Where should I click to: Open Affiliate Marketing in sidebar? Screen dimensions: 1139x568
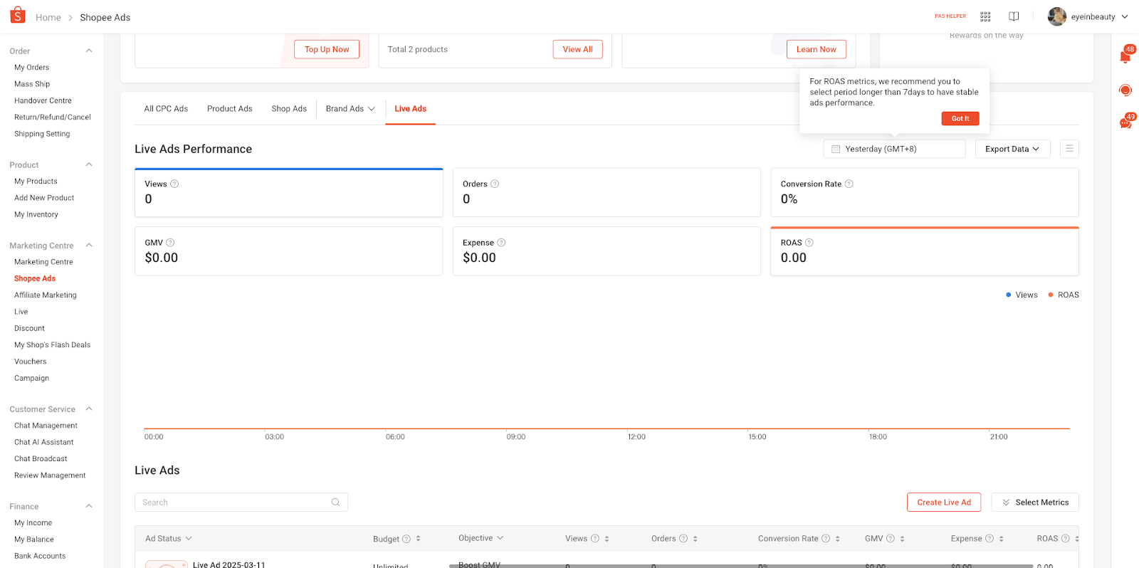(46, 295)
